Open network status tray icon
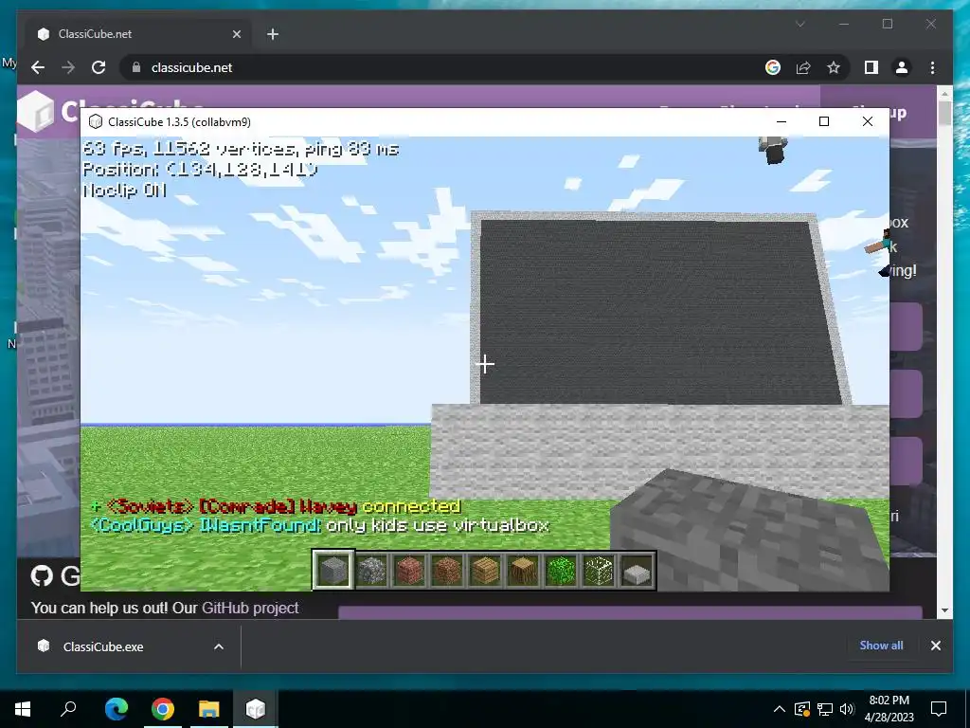This screenshot has width=970, height=728. click(825, 709)
